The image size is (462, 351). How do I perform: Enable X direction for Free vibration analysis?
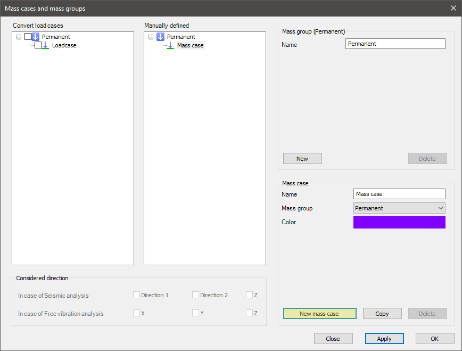click(x=136, y=313)
